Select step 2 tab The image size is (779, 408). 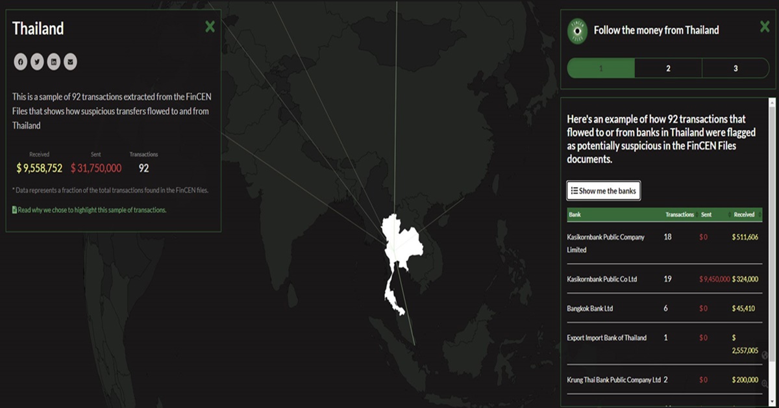click(668, 68)
